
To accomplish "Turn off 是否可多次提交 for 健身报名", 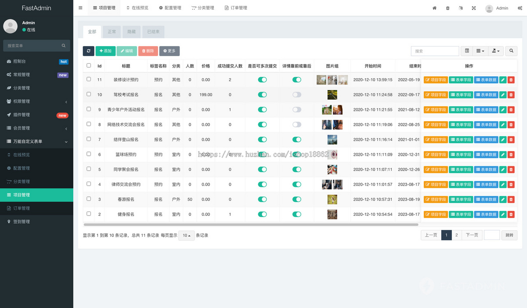I will (x=262, y=214).
